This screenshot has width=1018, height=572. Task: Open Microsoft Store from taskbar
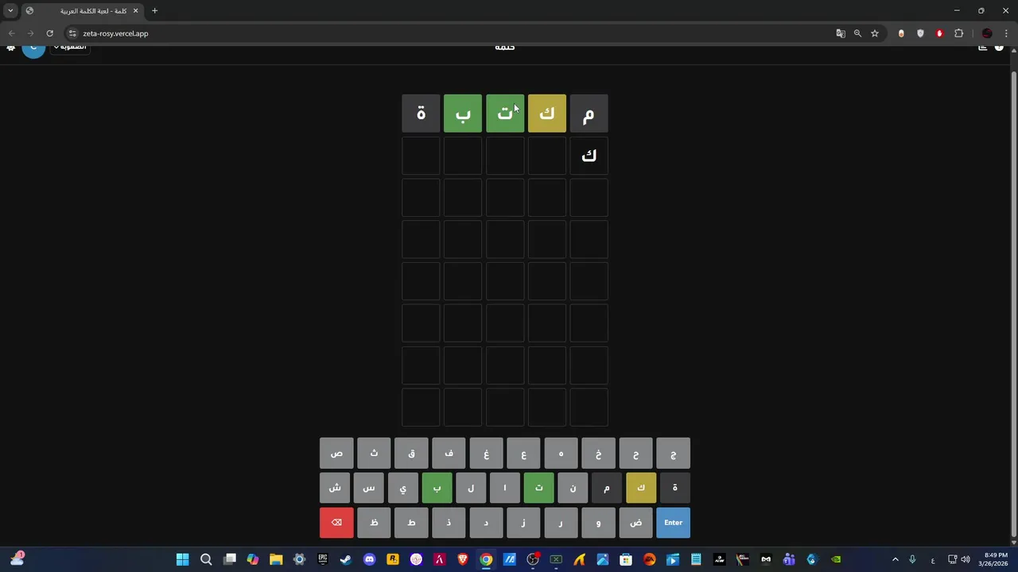(x=626, y=559)
